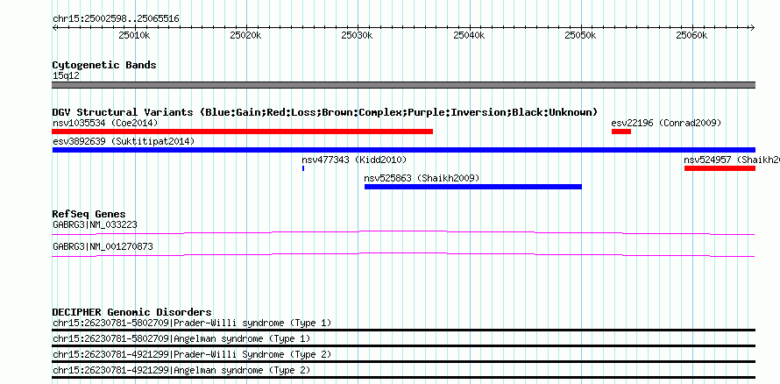This screenshot has height=384, width=780.
Task: Select the nsv524957 red loss bar
Action: 720,168
